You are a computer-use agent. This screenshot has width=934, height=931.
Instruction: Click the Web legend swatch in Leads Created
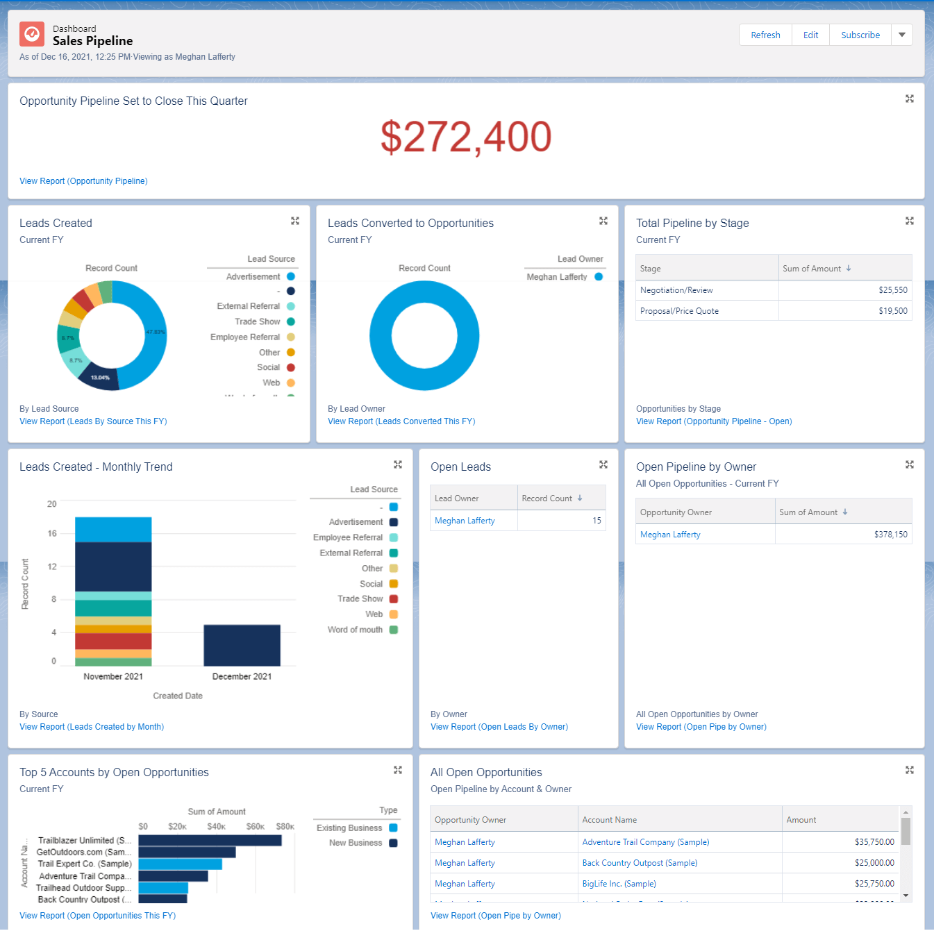(291, 383)
